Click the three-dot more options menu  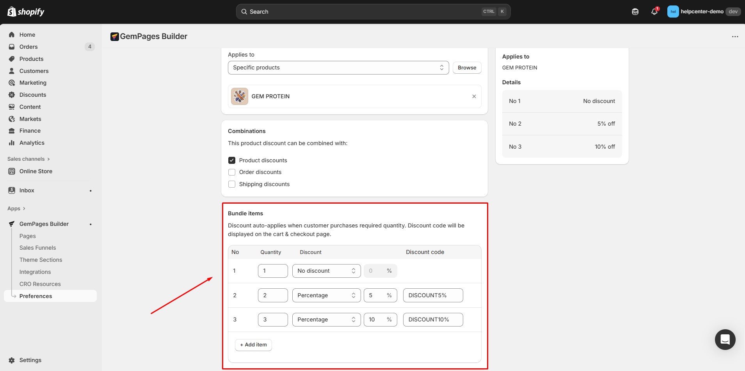pos(735,37)
